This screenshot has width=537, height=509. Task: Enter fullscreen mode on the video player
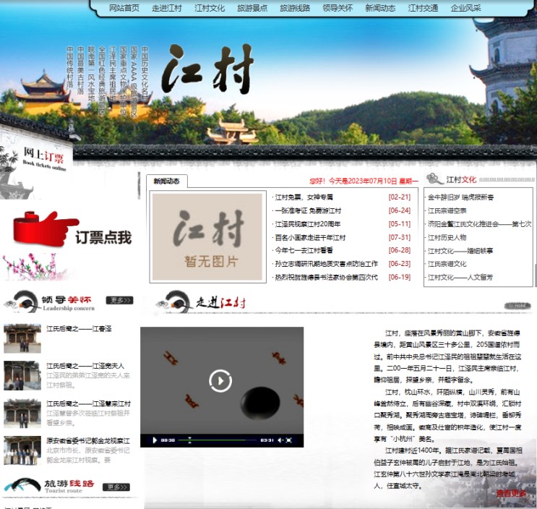point(290,440)
